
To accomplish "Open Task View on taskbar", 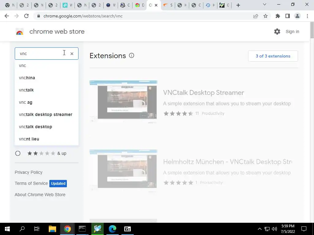I will pyautogui.click(x=37, y=229).
